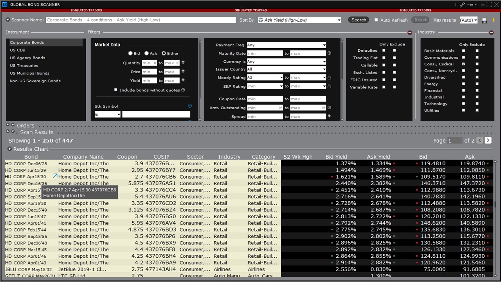Select US Municipal Bonds instrument
Viewport: 501px width, 282px height.
30,73
